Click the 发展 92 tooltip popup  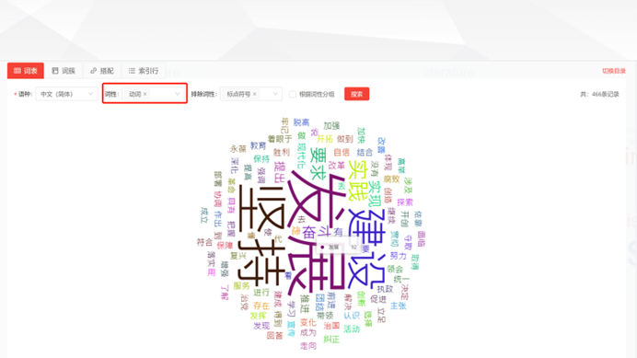click(x=339, y=247)
